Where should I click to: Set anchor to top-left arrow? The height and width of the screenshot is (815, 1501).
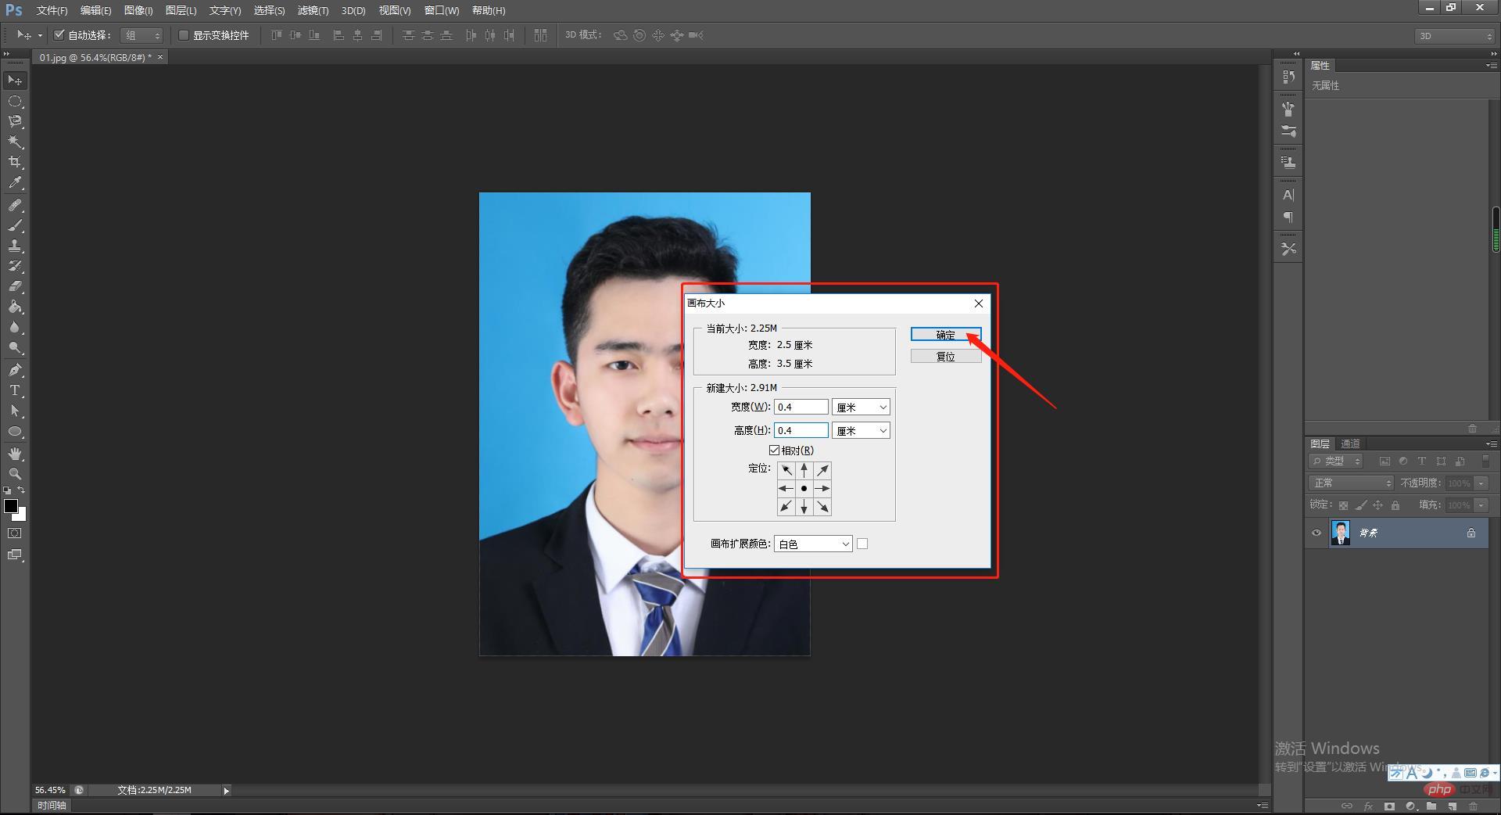786,470
